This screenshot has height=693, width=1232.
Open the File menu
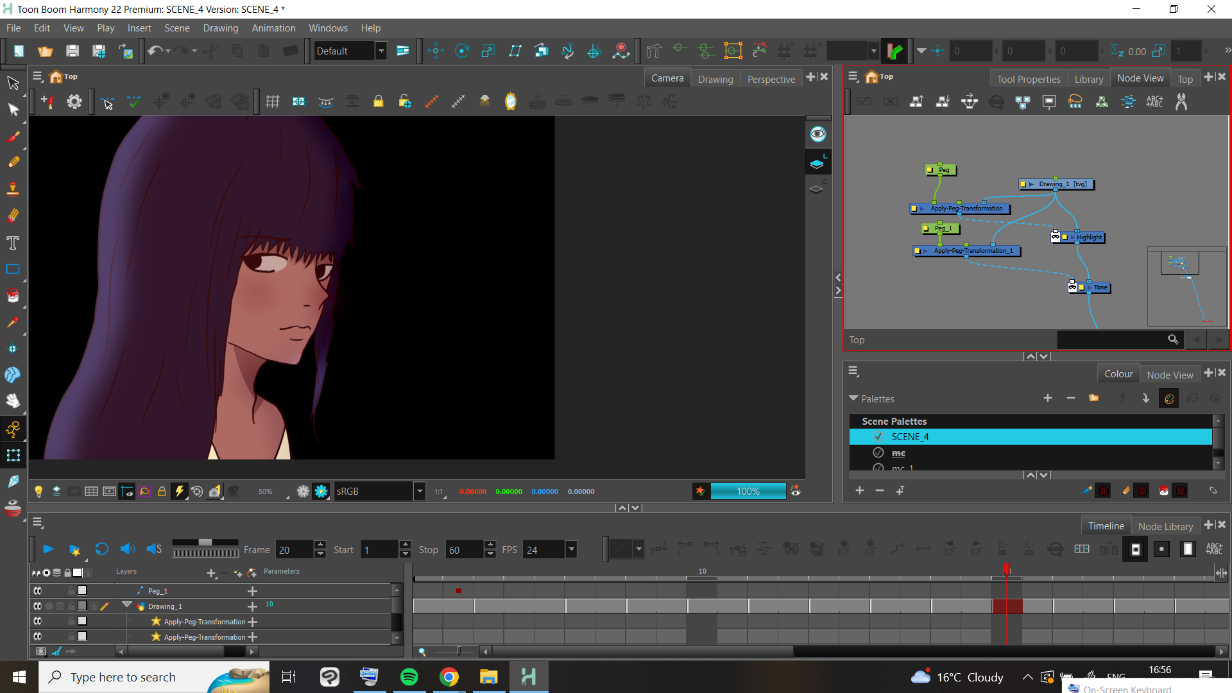(13, 28)
